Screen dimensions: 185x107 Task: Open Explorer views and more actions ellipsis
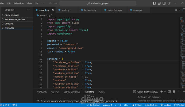pos(29,10)
